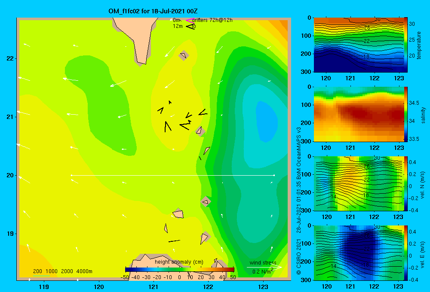Click the black 12m drifter legend marker
Viewport: 430px width, 292px height.
click(x=190, y=26)
